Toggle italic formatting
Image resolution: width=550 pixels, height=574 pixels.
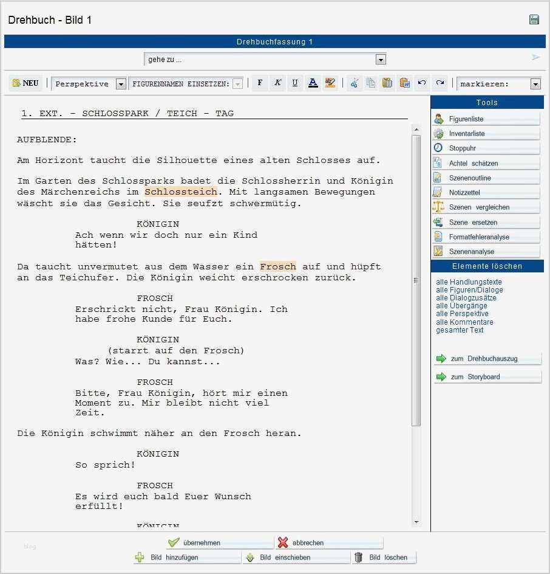(277, 83)
